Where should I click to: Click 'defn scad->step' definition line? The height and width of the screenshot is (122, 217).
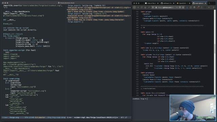(x=11, y=79)
